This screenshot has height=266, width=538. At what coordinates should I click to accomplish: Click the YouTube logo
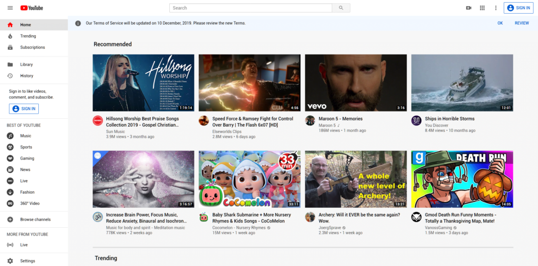coord(32,8)
